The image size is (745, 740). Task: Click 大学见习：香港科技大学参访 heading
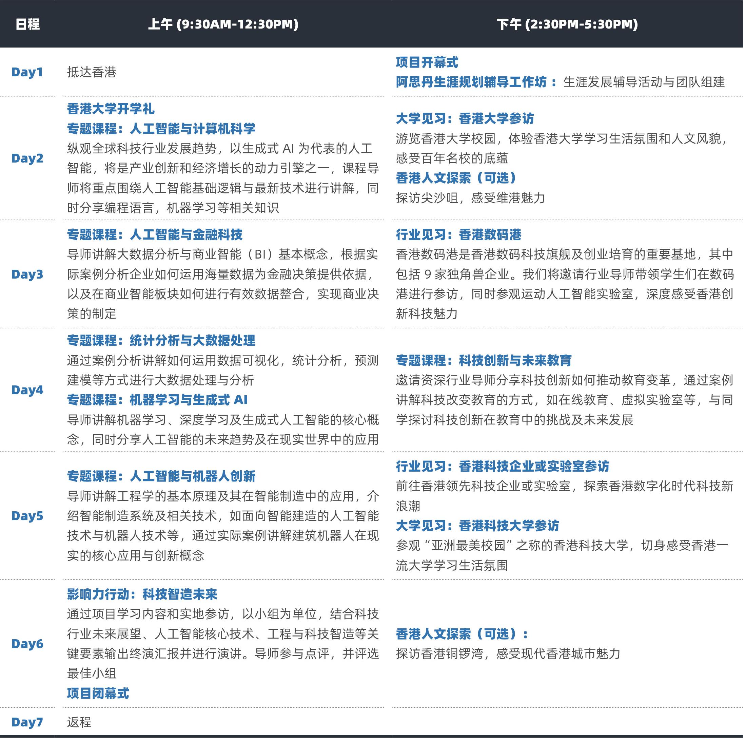[x=477, y=526]
